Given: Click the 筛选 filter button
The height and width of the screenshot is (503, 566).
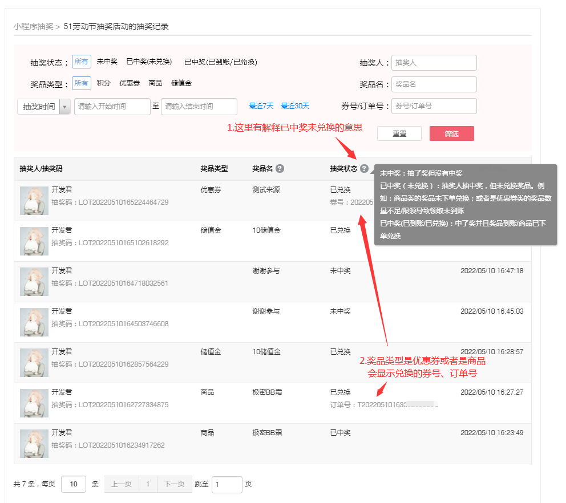Looking at the screenshot, I should [x=451, y=133].
